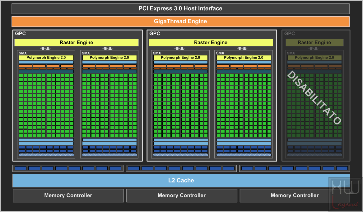Click the Raster Engine bar in the first GPC
The width and height of the screenshot is (363, 212).
point(77,43)
